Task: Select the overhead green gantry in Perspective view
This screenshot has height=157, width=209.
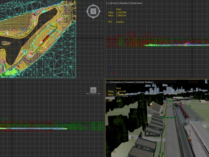Action: pyautogui.click(x=170, y=117)
